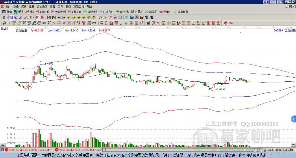This screenshot has height=158, width=296.
Task: Open the 江恩轮 Gann wheel
Action: click(x=137, y=12)
